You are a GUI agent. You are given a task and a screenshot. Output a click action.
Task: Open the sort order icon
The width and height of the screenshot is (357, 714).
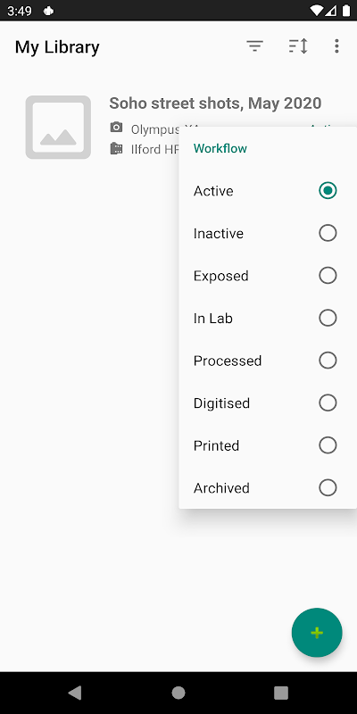pyautogui.click(x=298, y=46)
